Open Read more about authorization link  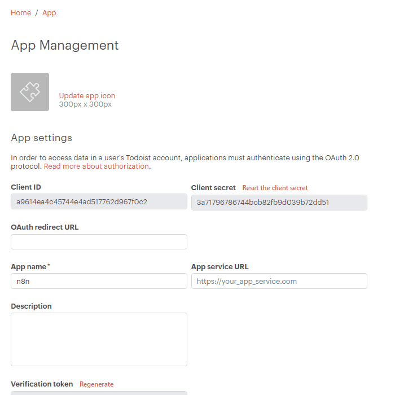(96, 166)
